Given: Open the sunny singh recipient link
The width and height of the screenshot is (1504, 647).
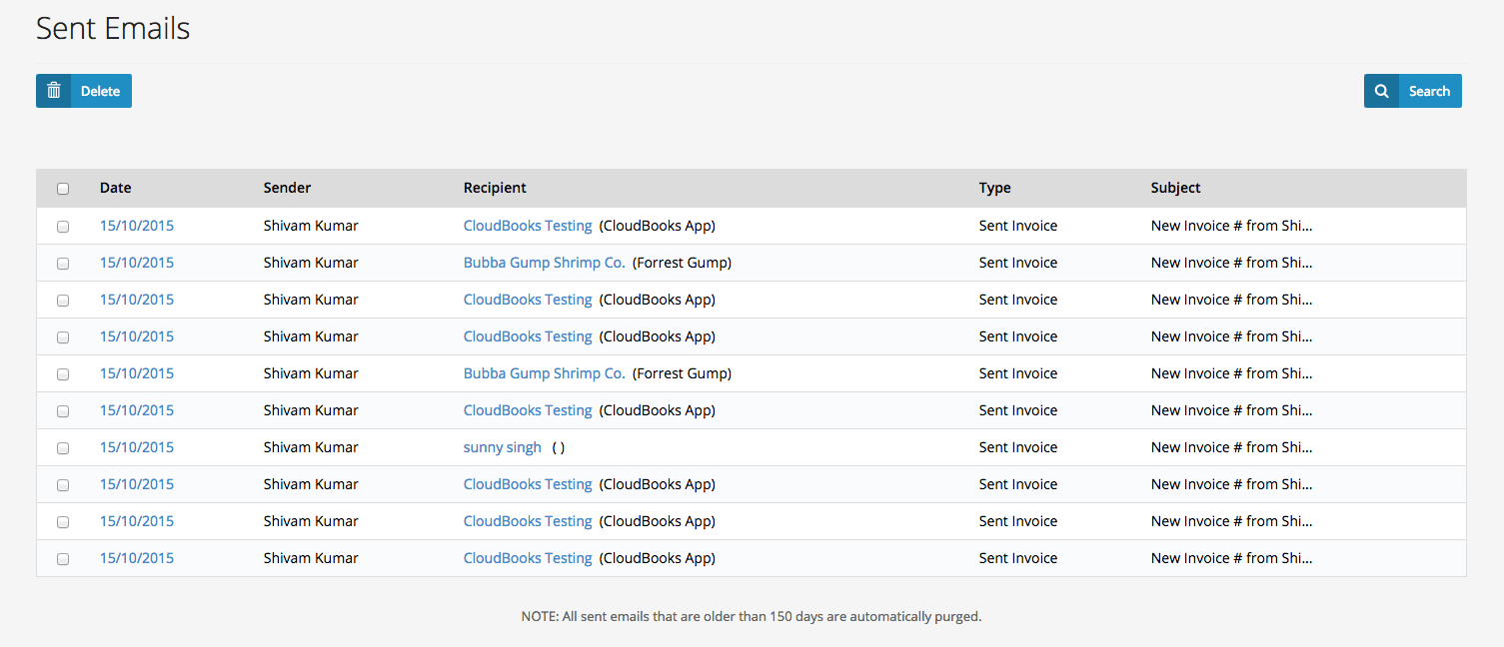Looking at the screenshot, I should (502, 447).
